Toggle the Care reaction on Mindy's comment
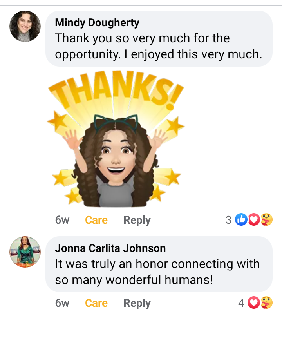Viewport: 282px width, 344px height. click(x=96, y=220)
